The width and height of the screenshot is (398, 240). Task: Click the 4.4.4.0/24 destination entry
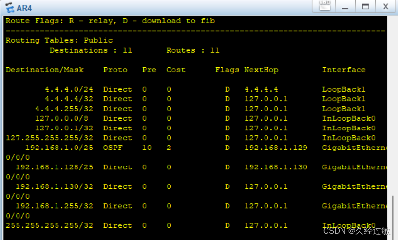point(69,89)
